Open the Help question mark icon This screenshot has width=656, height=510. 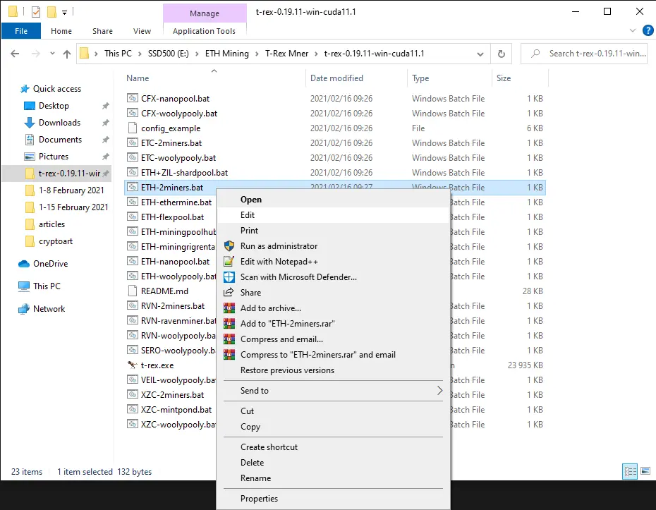tap(648, 30)
